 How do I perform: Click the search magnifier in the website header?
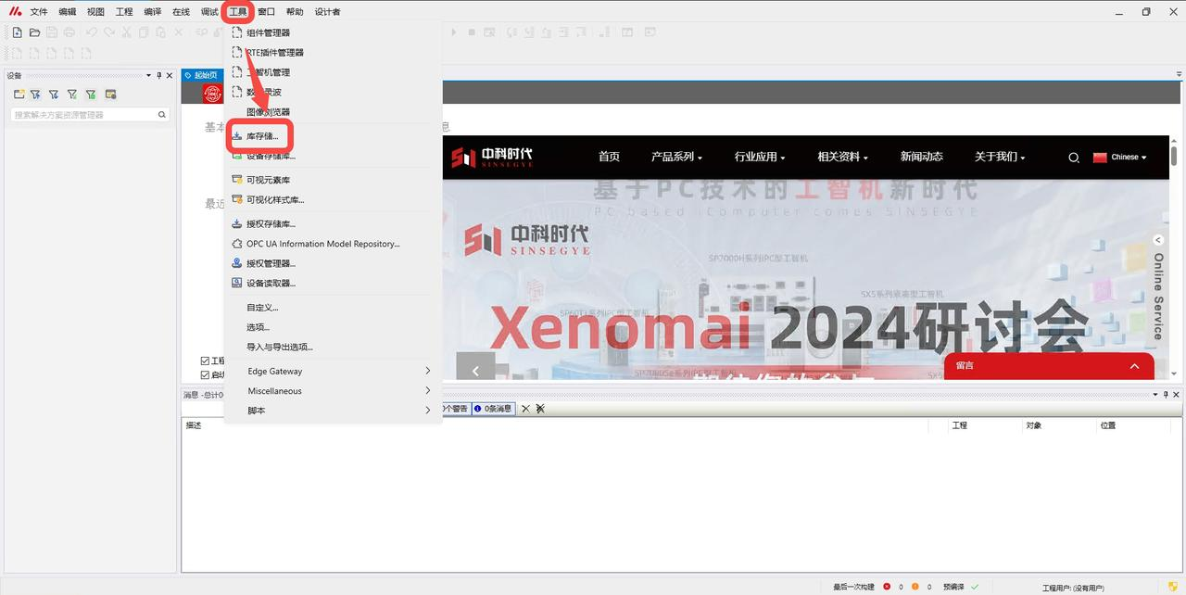1074,158
